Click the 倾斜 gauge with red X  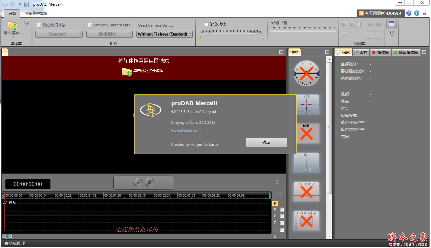coord(306,133)
